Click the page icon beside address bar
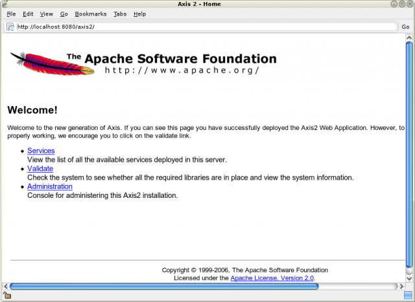 10,27
